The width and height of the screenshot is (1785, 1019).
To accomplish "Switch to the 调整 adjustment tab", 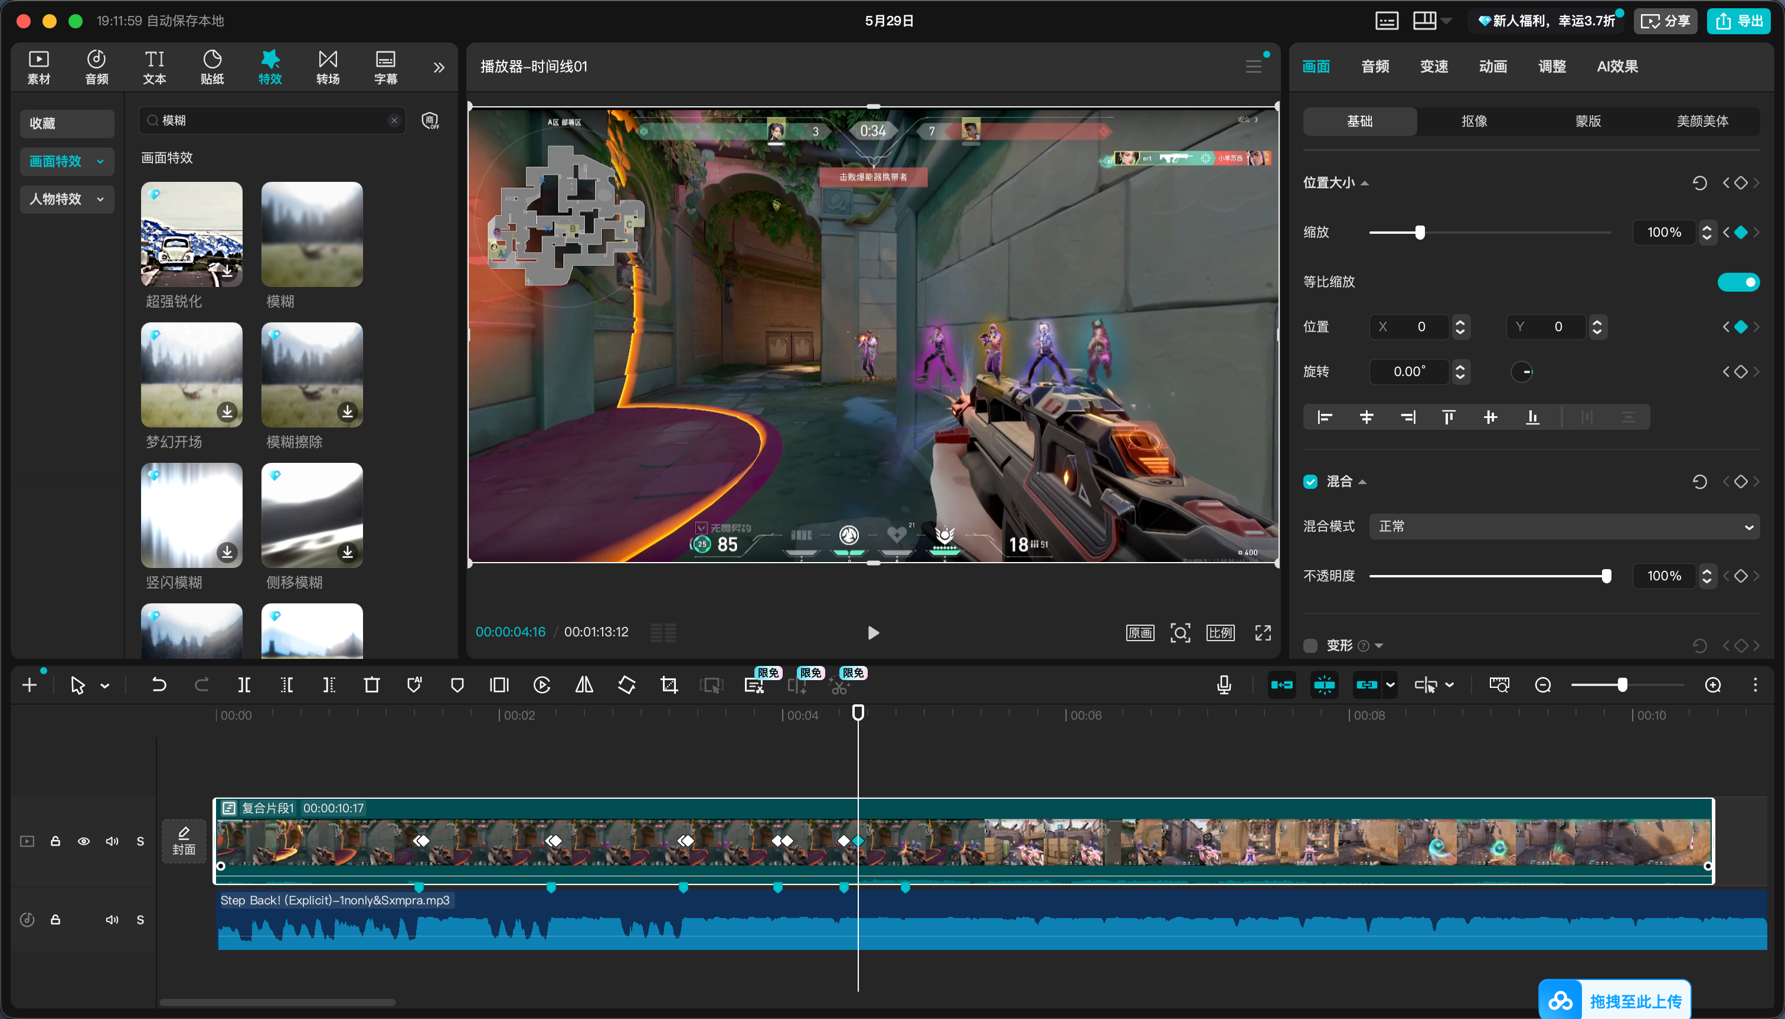I will tap(1552, 67).
